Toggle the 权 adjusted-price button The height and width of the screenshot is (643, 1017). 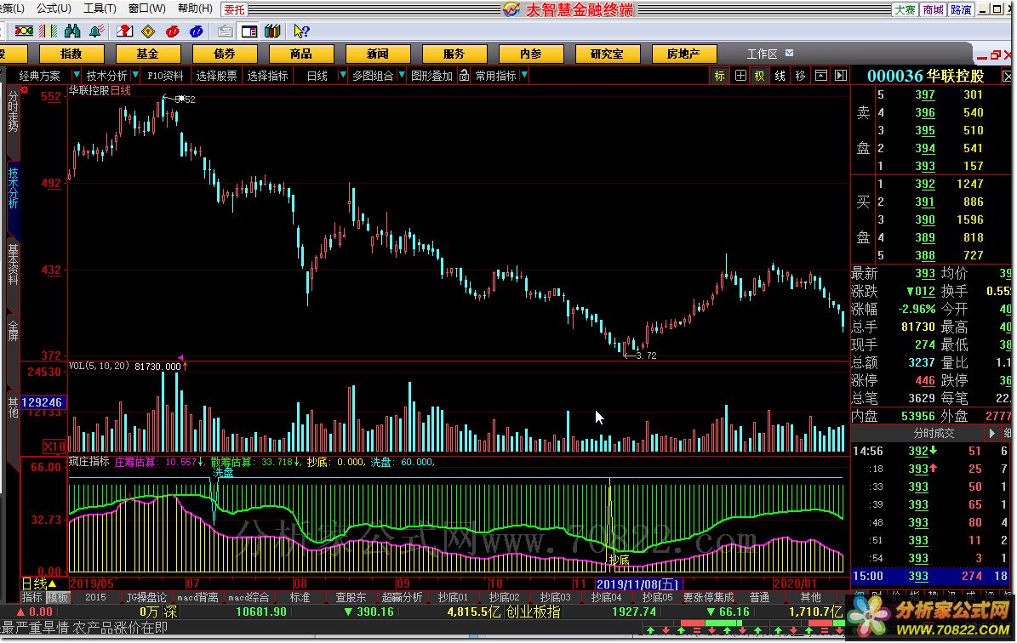pos(760,76)
